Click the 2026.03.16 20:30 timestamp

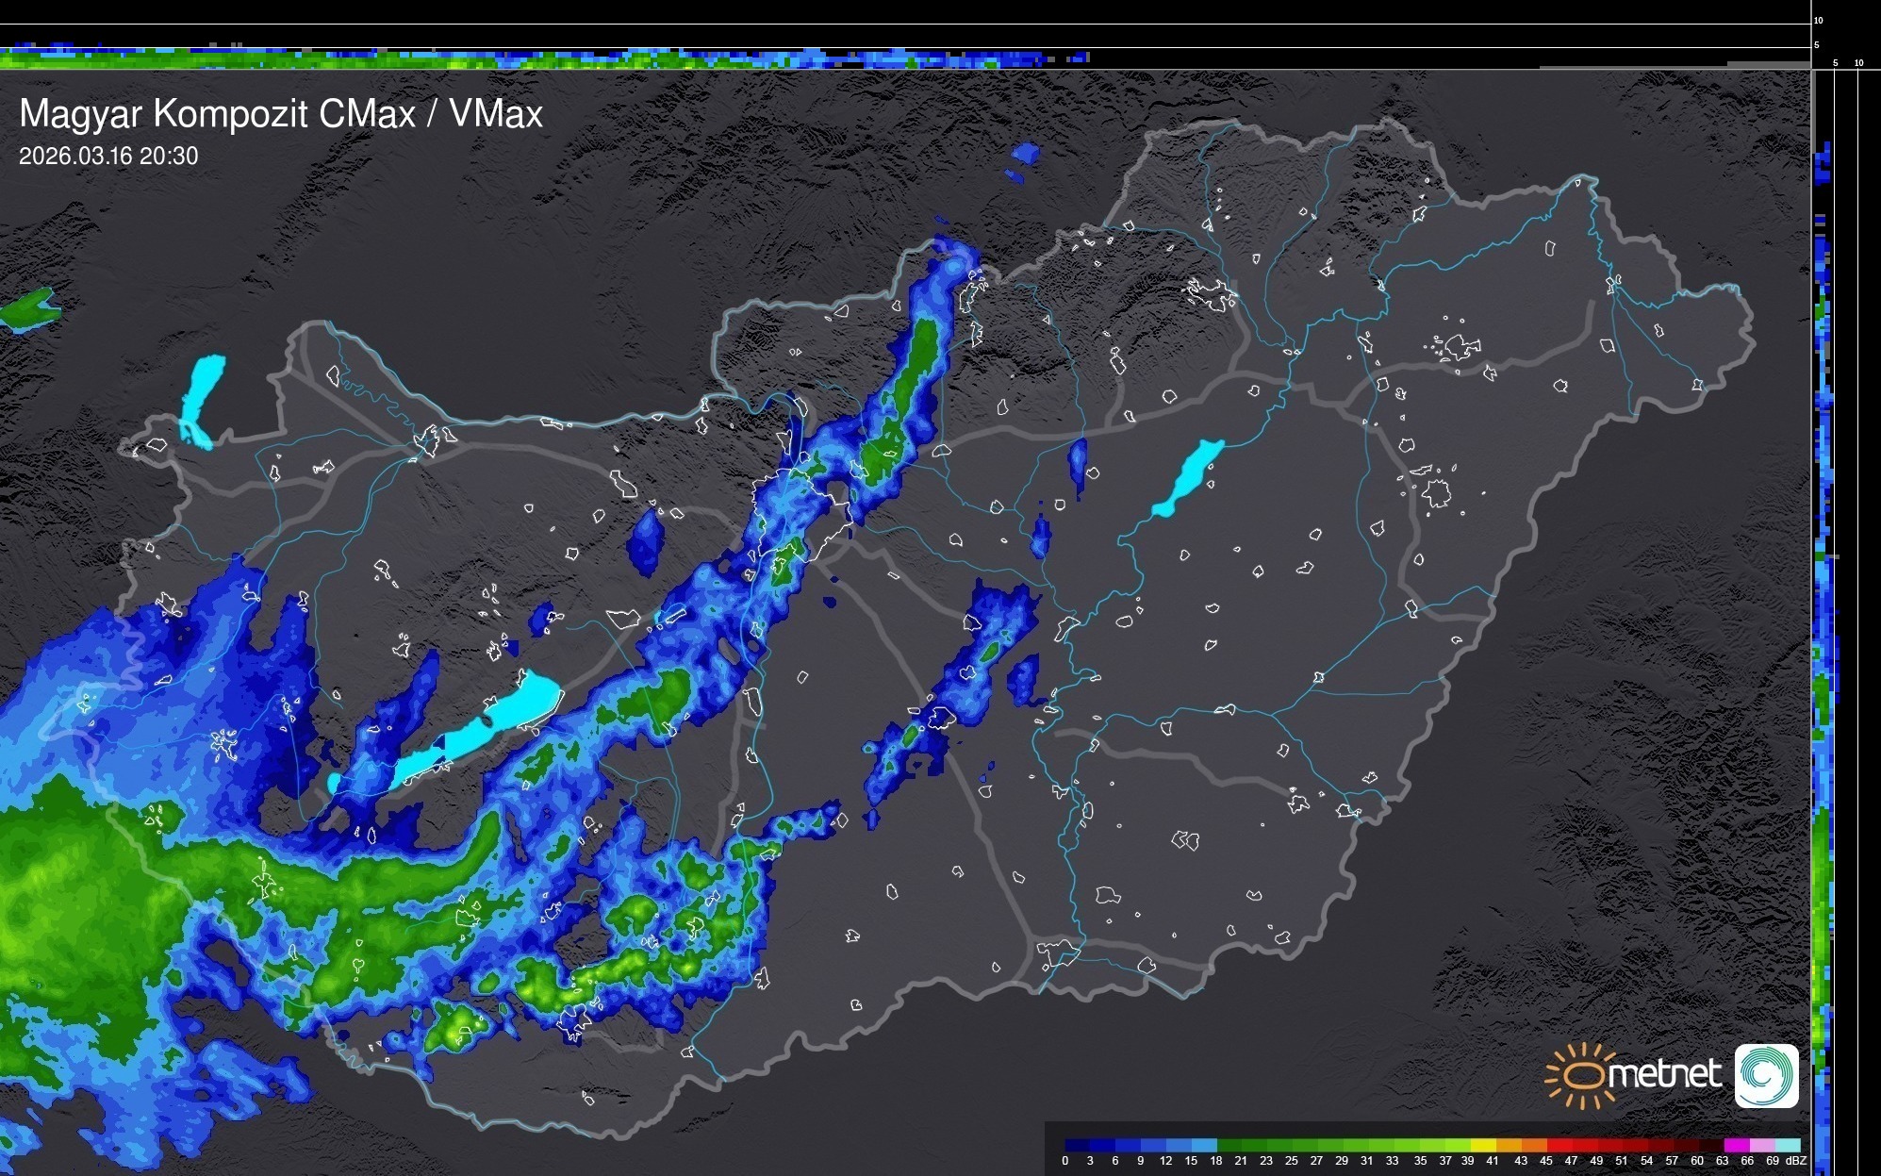(108, 157)
